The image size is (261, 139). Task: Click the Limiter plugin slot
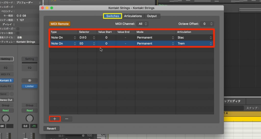[30, 86]
